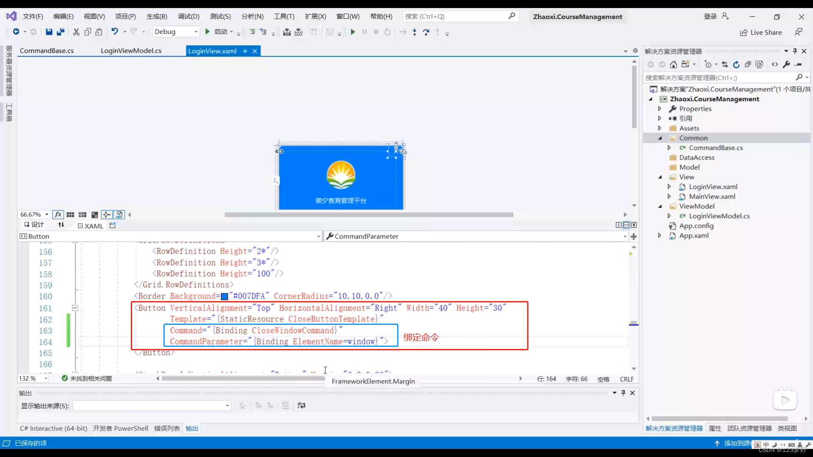Click the View Code icon in Solution Explorer
Screen dimensions: 813x457
(774, 64)
